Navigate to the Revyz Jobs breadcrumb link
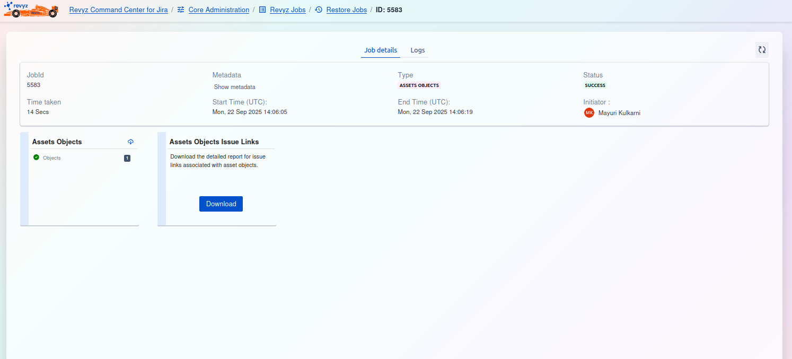 pyautogui.click(x=287, y=10)
